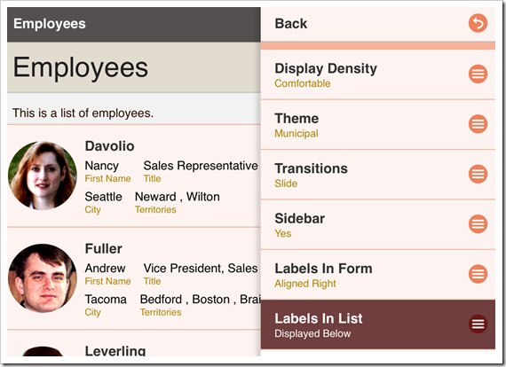Click the Theme row's list icon

[478, 124]
